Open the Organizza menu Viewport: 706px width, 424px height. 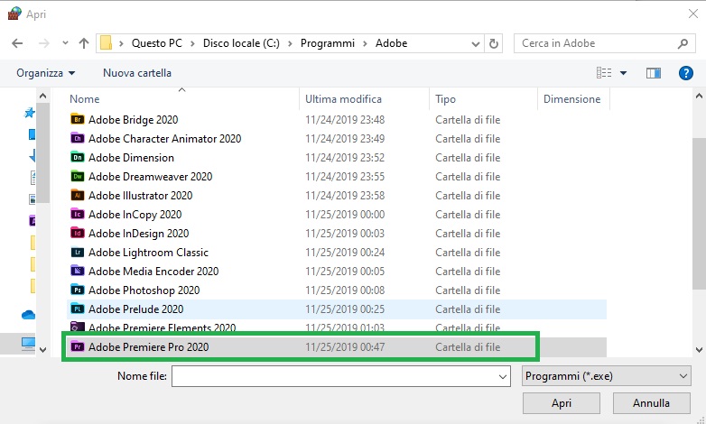tap(45, 73)
